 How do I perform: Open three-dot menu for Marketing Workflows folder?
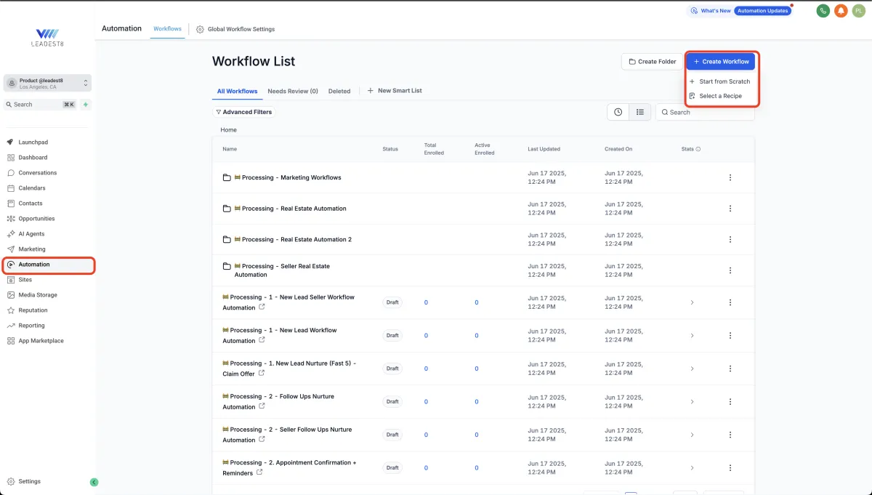pos(730,177)
